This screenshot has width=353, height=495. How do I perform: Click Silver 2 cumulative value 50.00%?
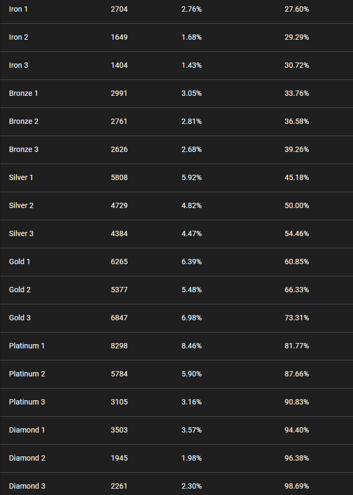point(296,205)
